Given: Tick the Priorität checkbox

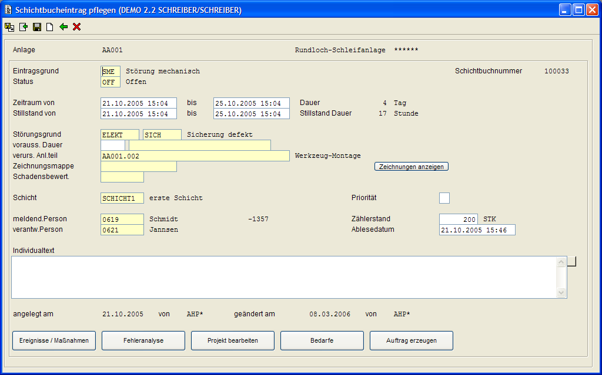Looking at the screenshot, I should [444, 198].
